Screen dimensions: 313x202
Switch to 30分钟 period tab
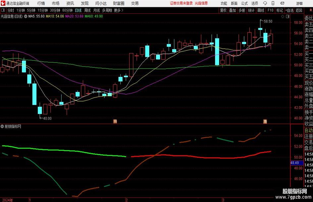55,10
